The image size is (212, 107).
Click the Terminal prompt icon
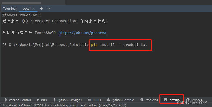165,100
